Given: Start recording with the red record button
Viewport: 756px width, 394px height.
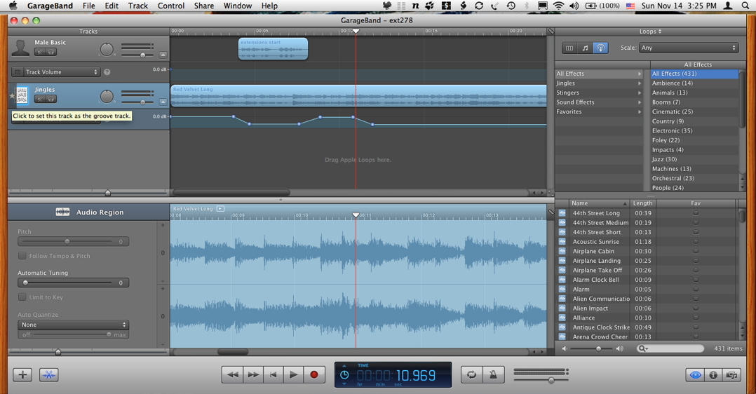Looking at the screenshot, I should point(314,374).
